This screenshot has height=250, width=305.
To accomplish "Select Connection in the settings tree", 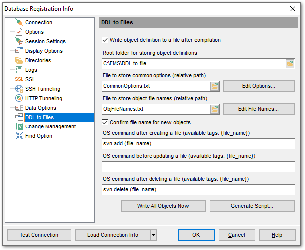I will point(39,22).
